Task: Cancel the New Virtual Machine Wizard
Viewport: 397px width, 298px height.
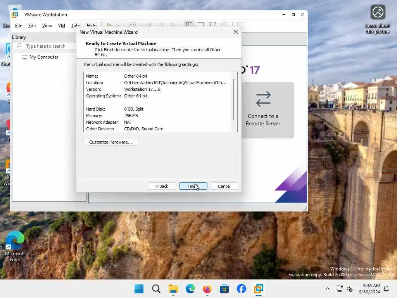Action: click(x=224, y=186)
